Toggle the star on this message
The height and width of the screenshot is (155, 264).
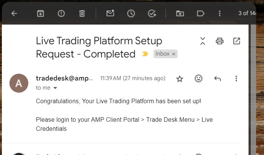pyautogui.click(x=180, y=79)
